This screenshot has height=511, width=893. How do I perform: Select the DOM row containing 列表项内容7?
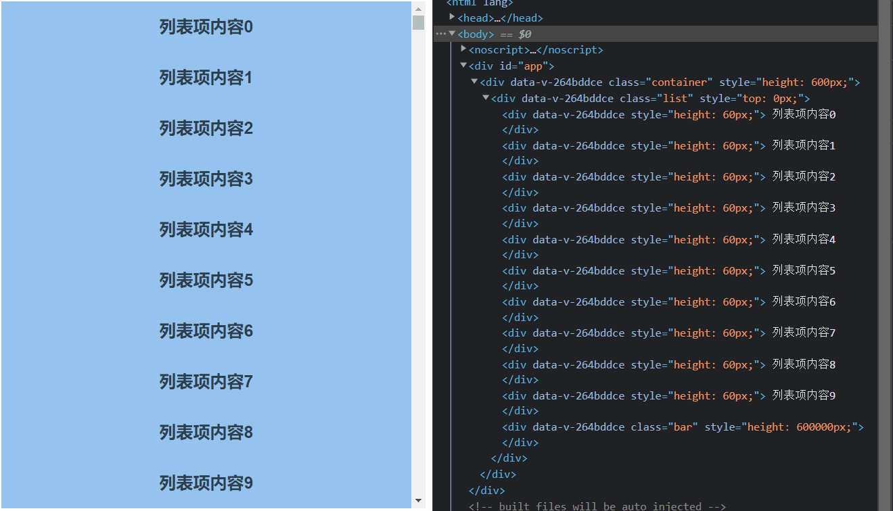(x=669, y=333)
